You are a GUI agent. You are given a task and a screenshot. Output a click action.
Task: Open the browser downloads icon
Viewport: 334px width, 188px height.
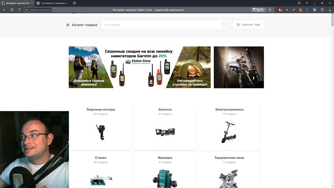point(330,10)
